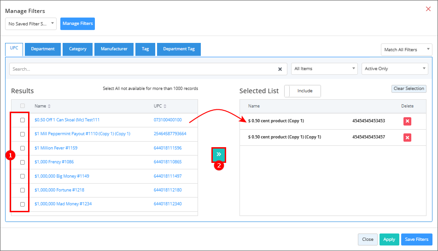Viewport: 438px width, 251px height.
Task: Delete the second selected item ending 453457
Action: pyautogui.click(x=407, y=137)
